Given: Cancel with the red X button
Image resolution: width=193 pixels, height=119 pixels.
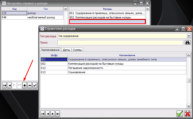Looking at the screenshot, I should point(187,114).
